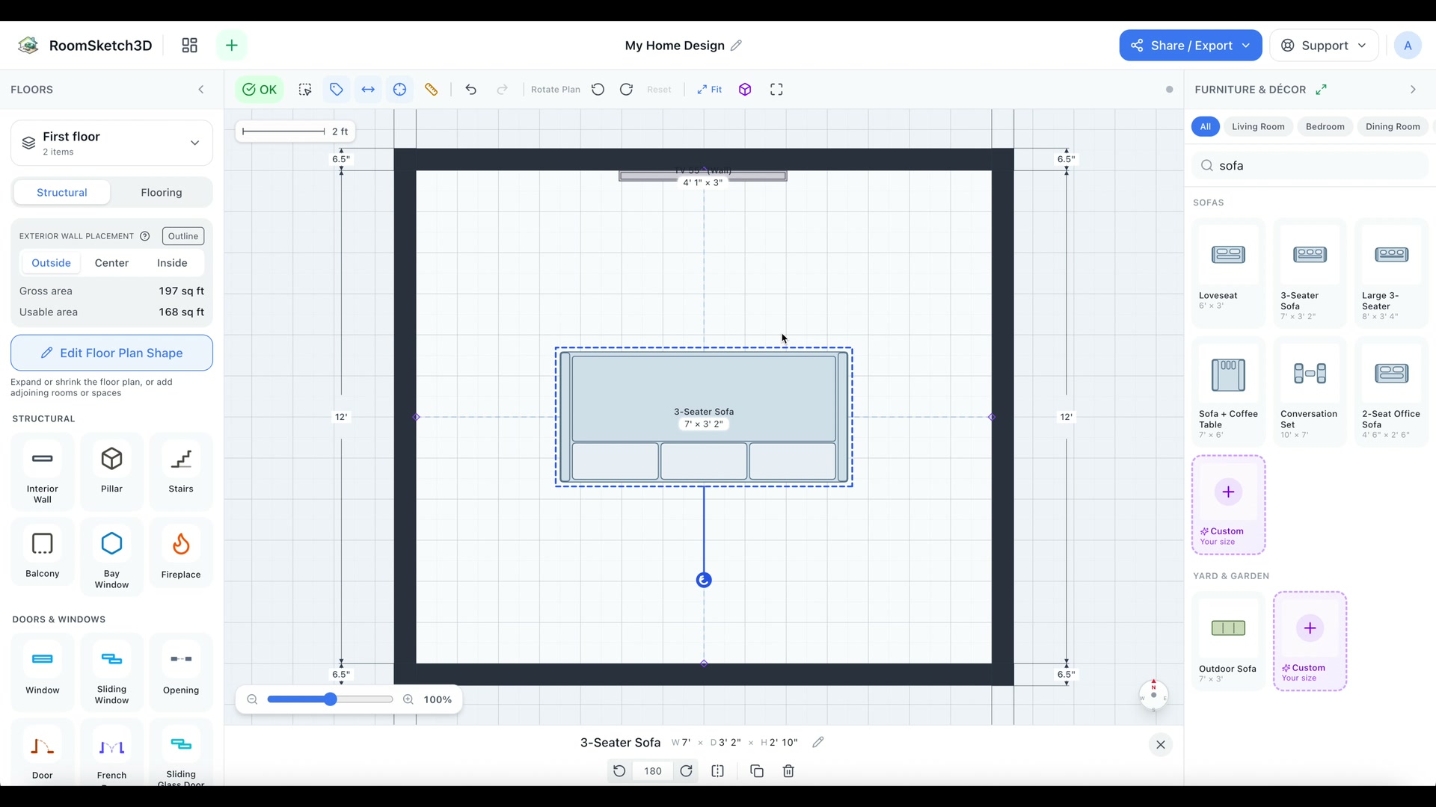This screenshot has width=1436, height=807.
Task: Click the undo arrow in toolbar
Action: [x=470, y=90]
